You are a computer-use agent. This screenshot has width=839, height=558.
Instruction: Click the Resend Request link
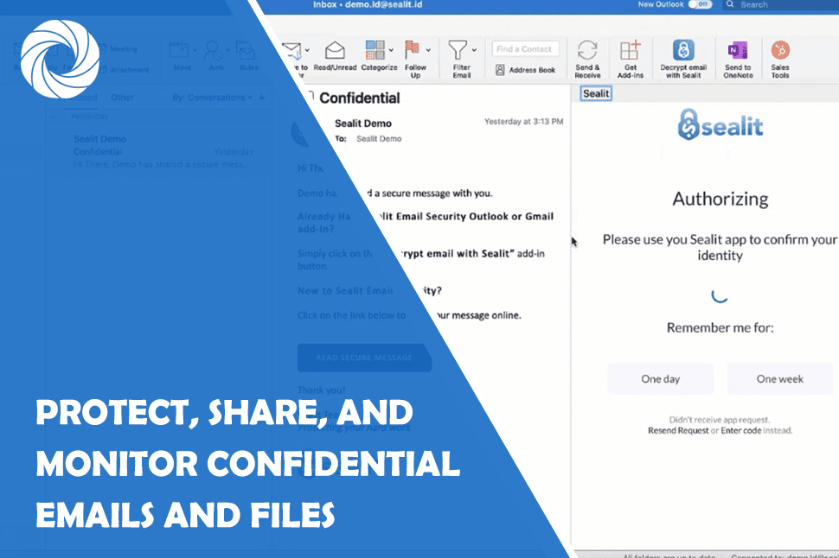click(x=678, y=431)
